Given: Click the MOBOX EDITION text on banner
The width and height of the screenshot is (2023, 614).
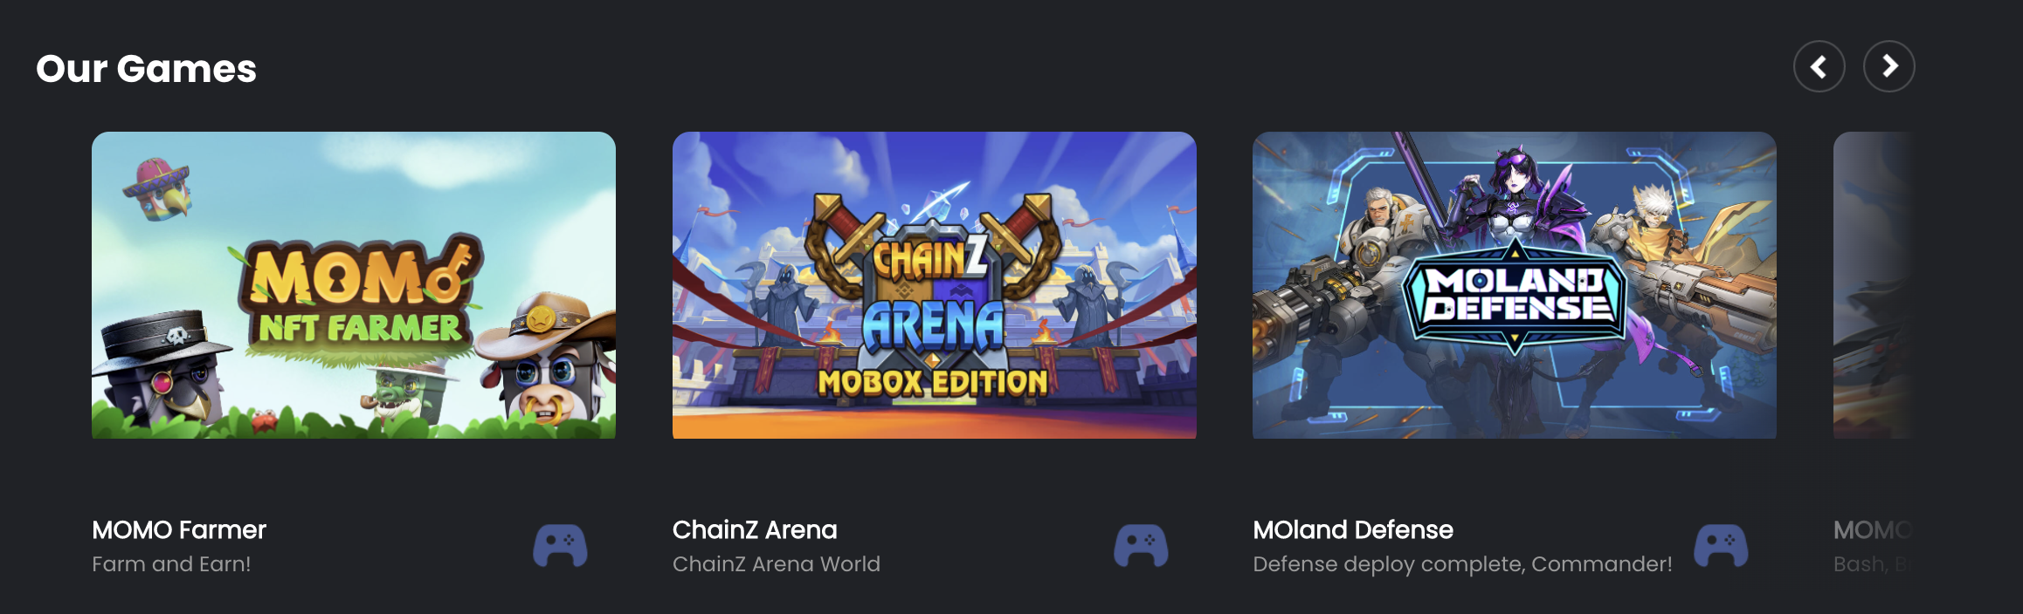Looking at the screenshot, I should click(x=932, y=382).
